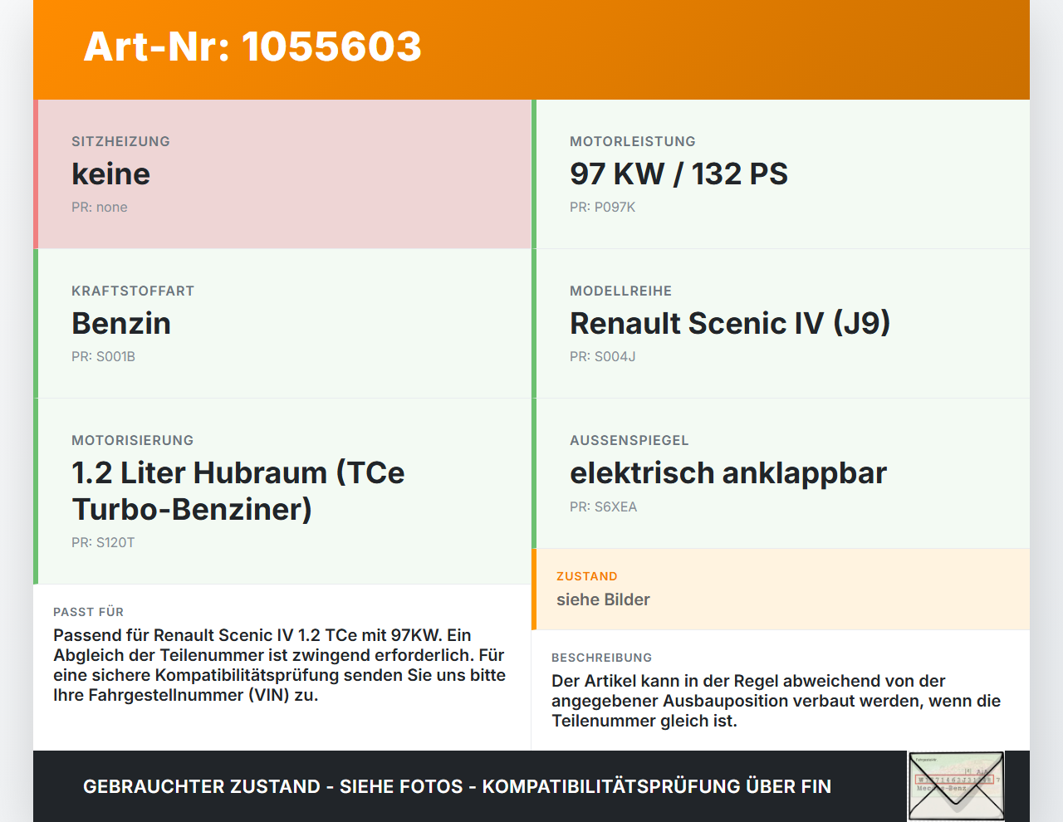The width and height of the screenshot is (1063, 822).
Task: Select the value 'keine' under Sitzheizung
Action: coord(110,174)
